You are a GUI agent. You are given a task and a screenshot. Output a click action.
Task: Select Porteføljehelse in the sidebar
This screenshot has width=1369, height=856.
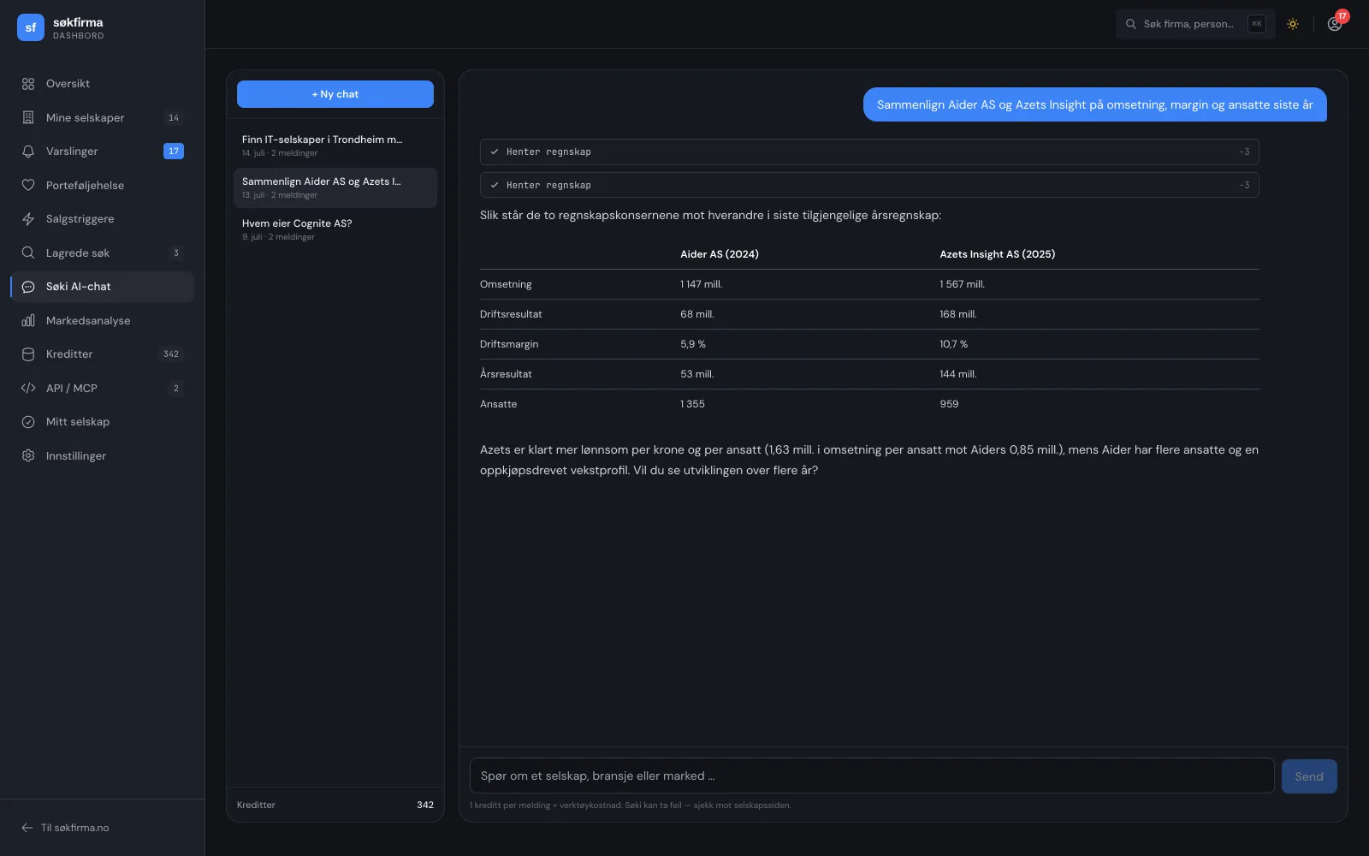[102, 185]
